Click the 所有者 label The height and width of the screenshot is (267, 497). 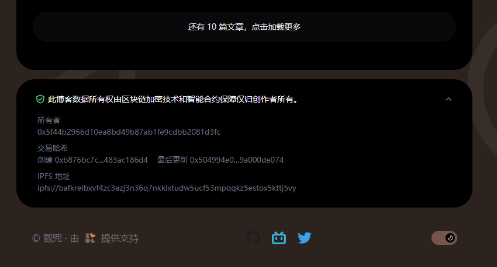(49, 121)
